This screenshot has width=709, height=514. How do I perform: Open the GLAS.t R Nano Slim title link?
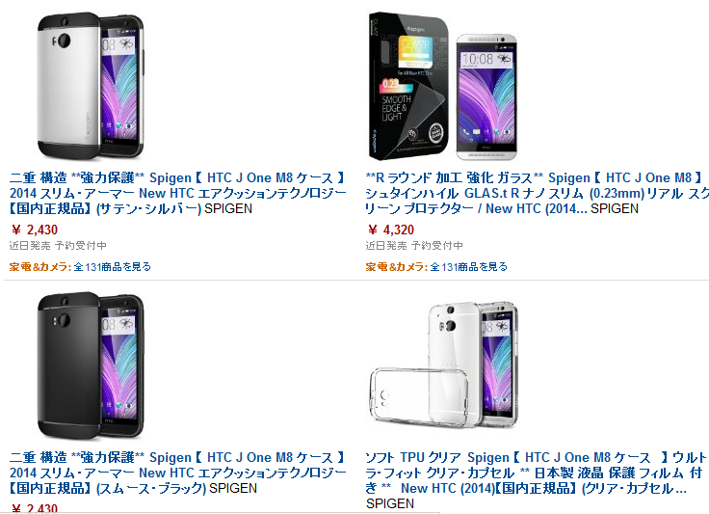[538, 193]
